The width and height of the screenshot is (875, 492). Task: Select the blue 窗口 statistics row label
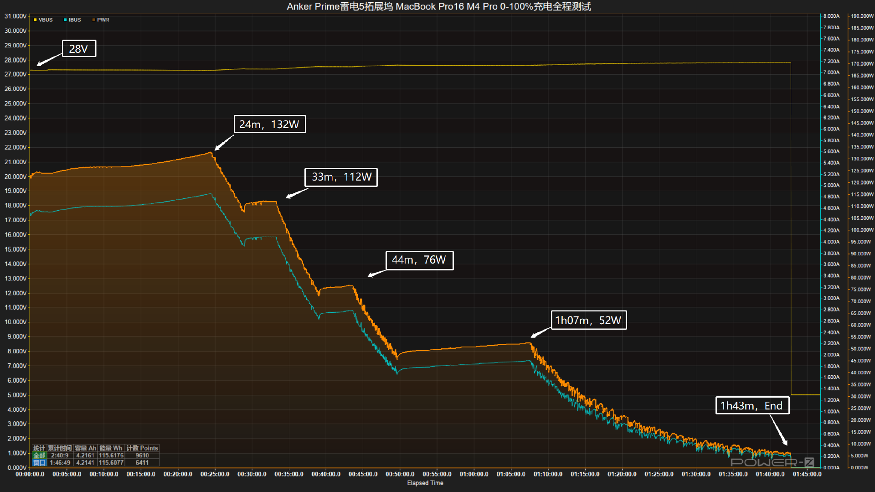(39, 463)
